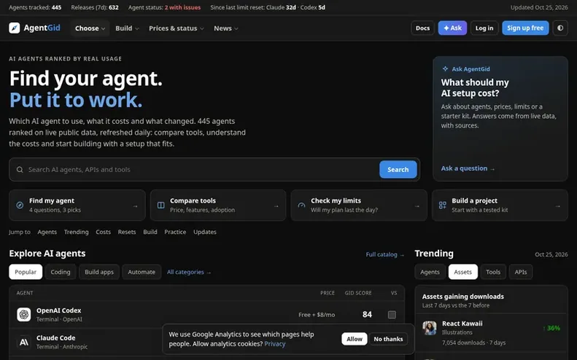577x360 pixels.
Task: Click the GID SCORE column header
Action: 358,293
